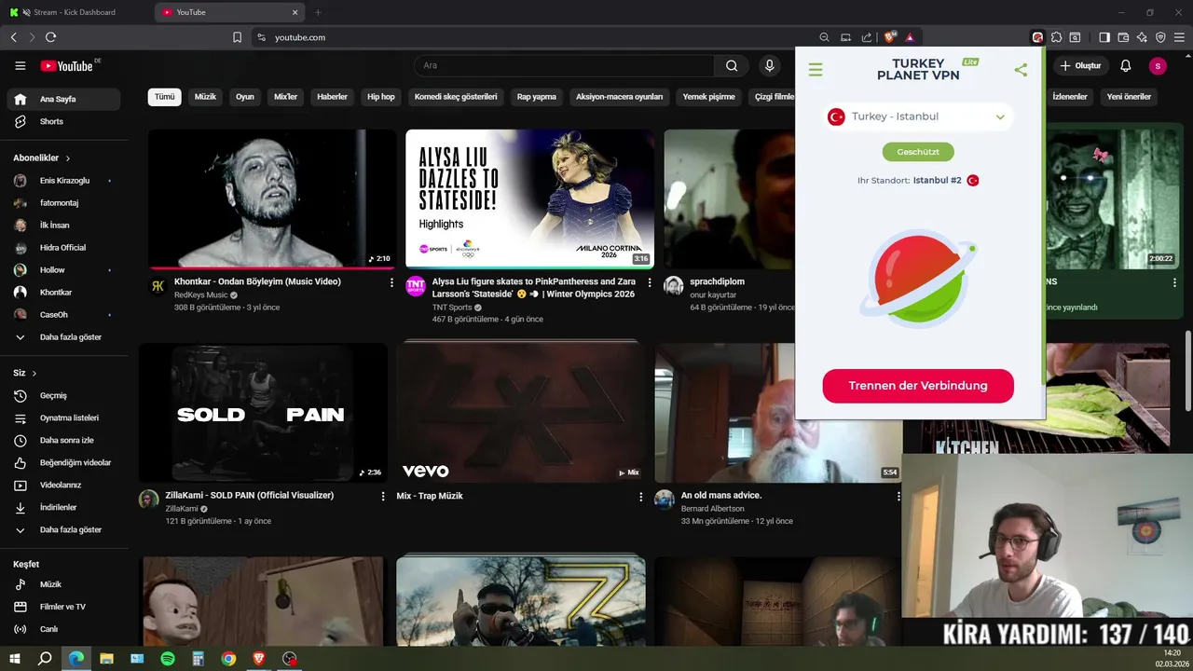1193x671 pixels.
Task: Open the Brave VPN shield icon
Action: (x=1160, y=37)
